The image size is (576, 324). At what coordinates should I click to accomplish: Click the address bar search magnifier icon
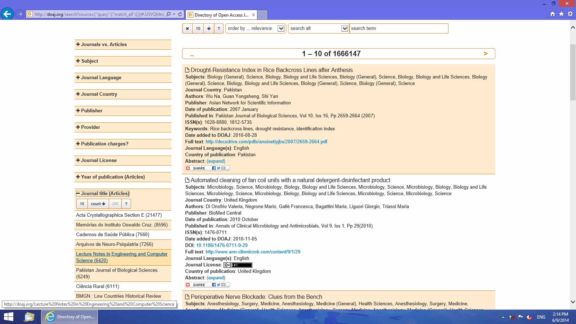coord(168,14)
